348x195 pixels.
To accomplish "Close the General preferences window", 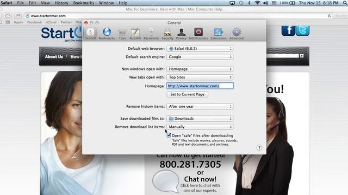I will pos(86,23).
